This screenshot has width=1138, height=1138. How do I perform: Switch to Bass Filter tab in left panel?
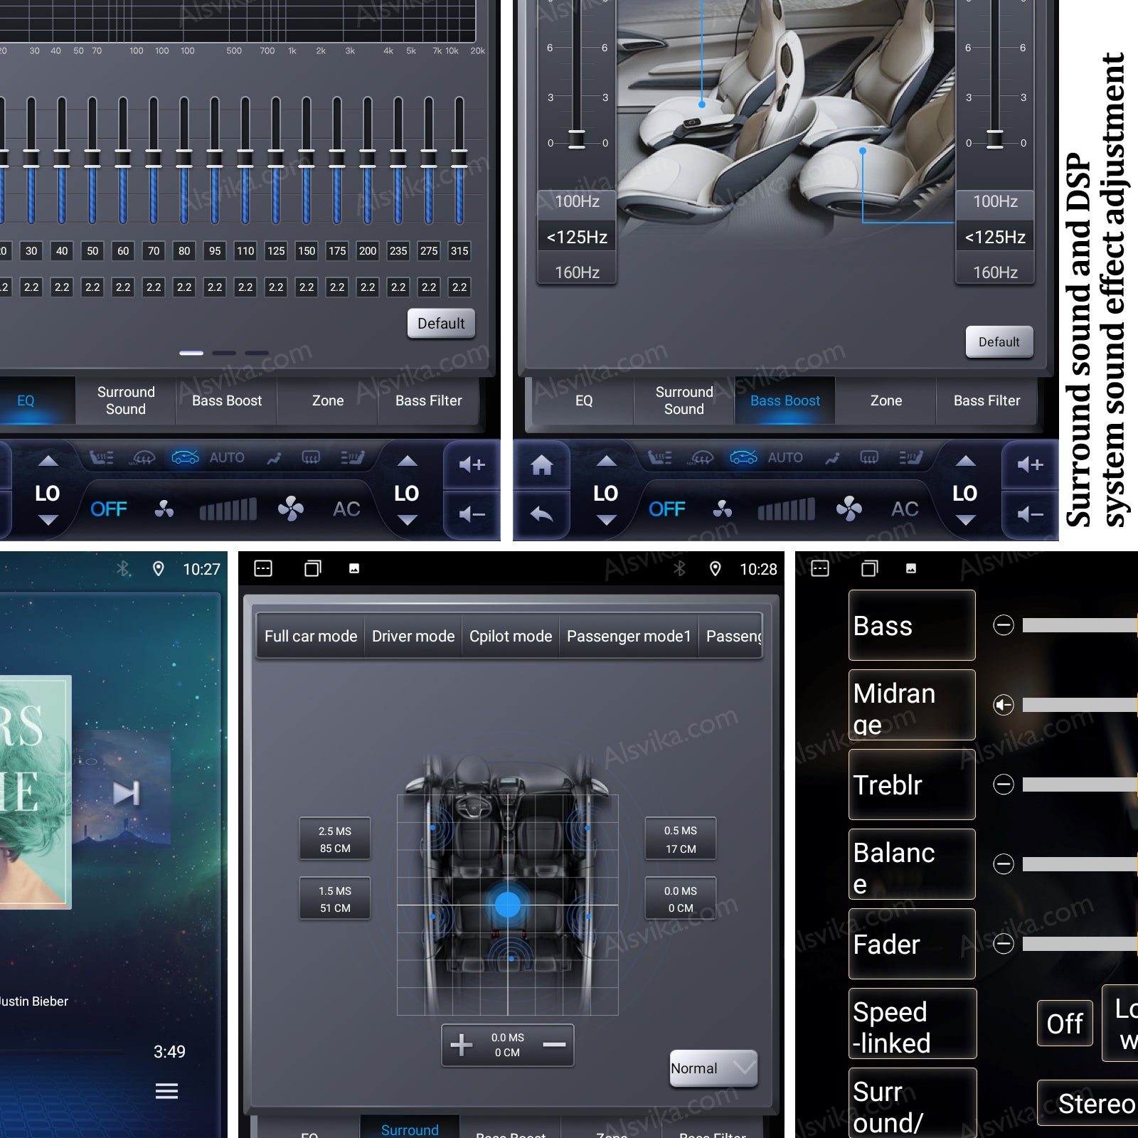pyautogui.click(x=428, y=401)
